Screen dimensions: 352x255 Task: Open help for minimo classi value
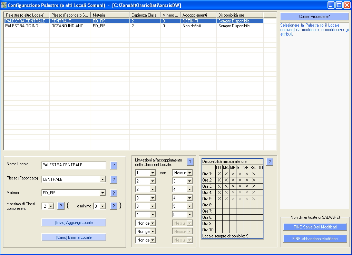(114, 206)
